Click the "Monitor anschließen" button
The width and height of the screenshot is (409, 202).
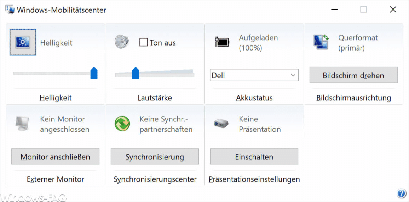pyautogui.click(x=55, y=156)
